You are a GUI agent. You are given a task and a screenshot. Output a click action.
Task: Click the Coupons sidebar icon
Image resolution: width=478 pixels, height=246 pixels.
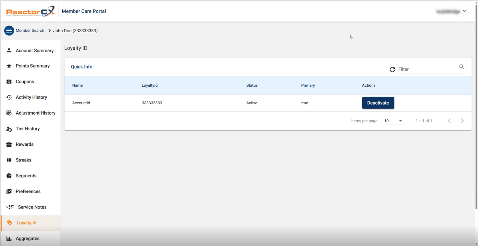point(9,82)
